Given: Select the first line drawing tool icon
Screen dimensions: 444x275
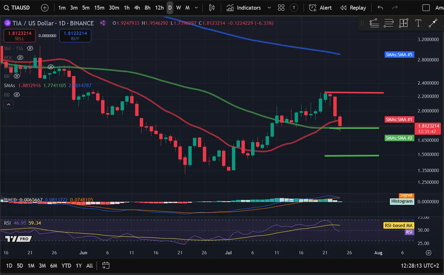Looking at the screenshot, I should pyautogui.click(x=374, y=23).
